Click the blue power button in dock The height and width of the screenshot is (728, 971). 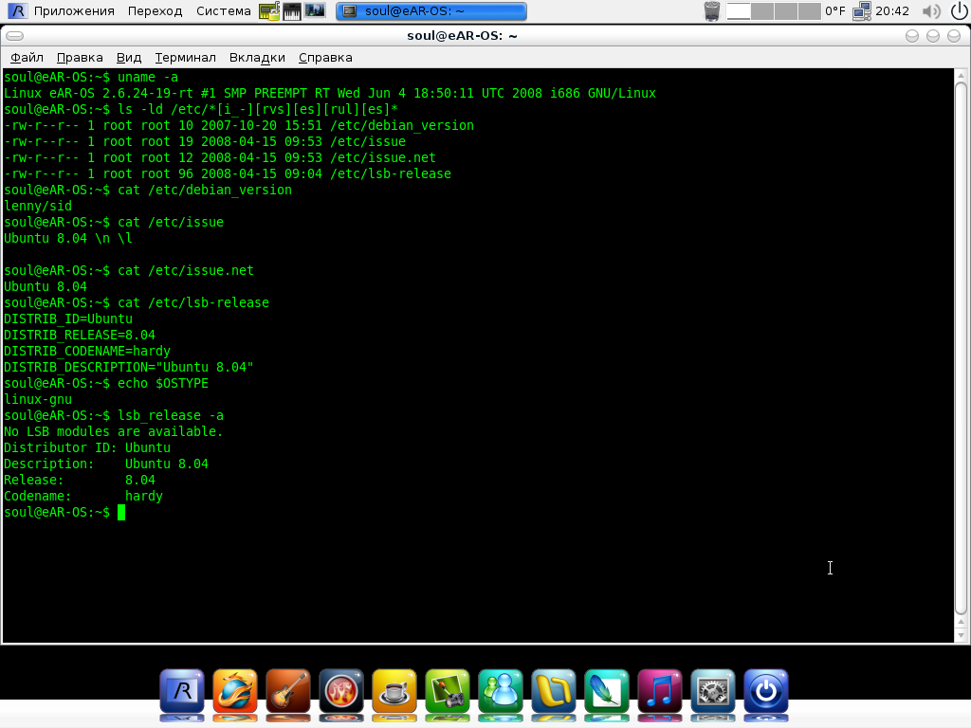pos(766,692)
